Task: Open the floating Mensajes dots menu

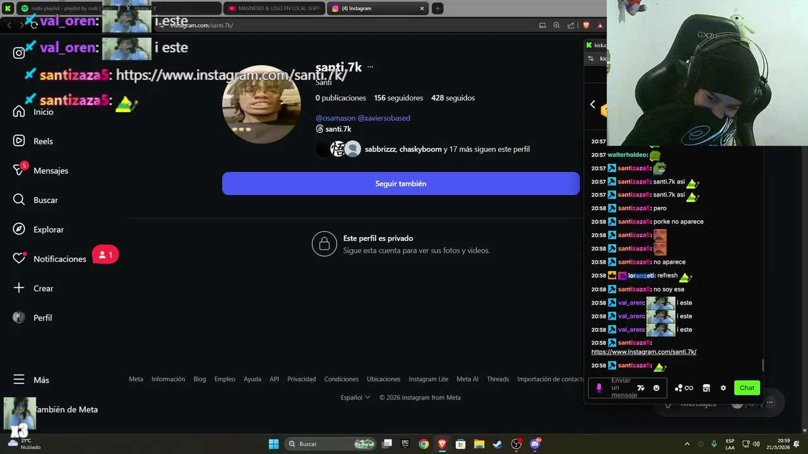Action: click(x=769, y=402)
